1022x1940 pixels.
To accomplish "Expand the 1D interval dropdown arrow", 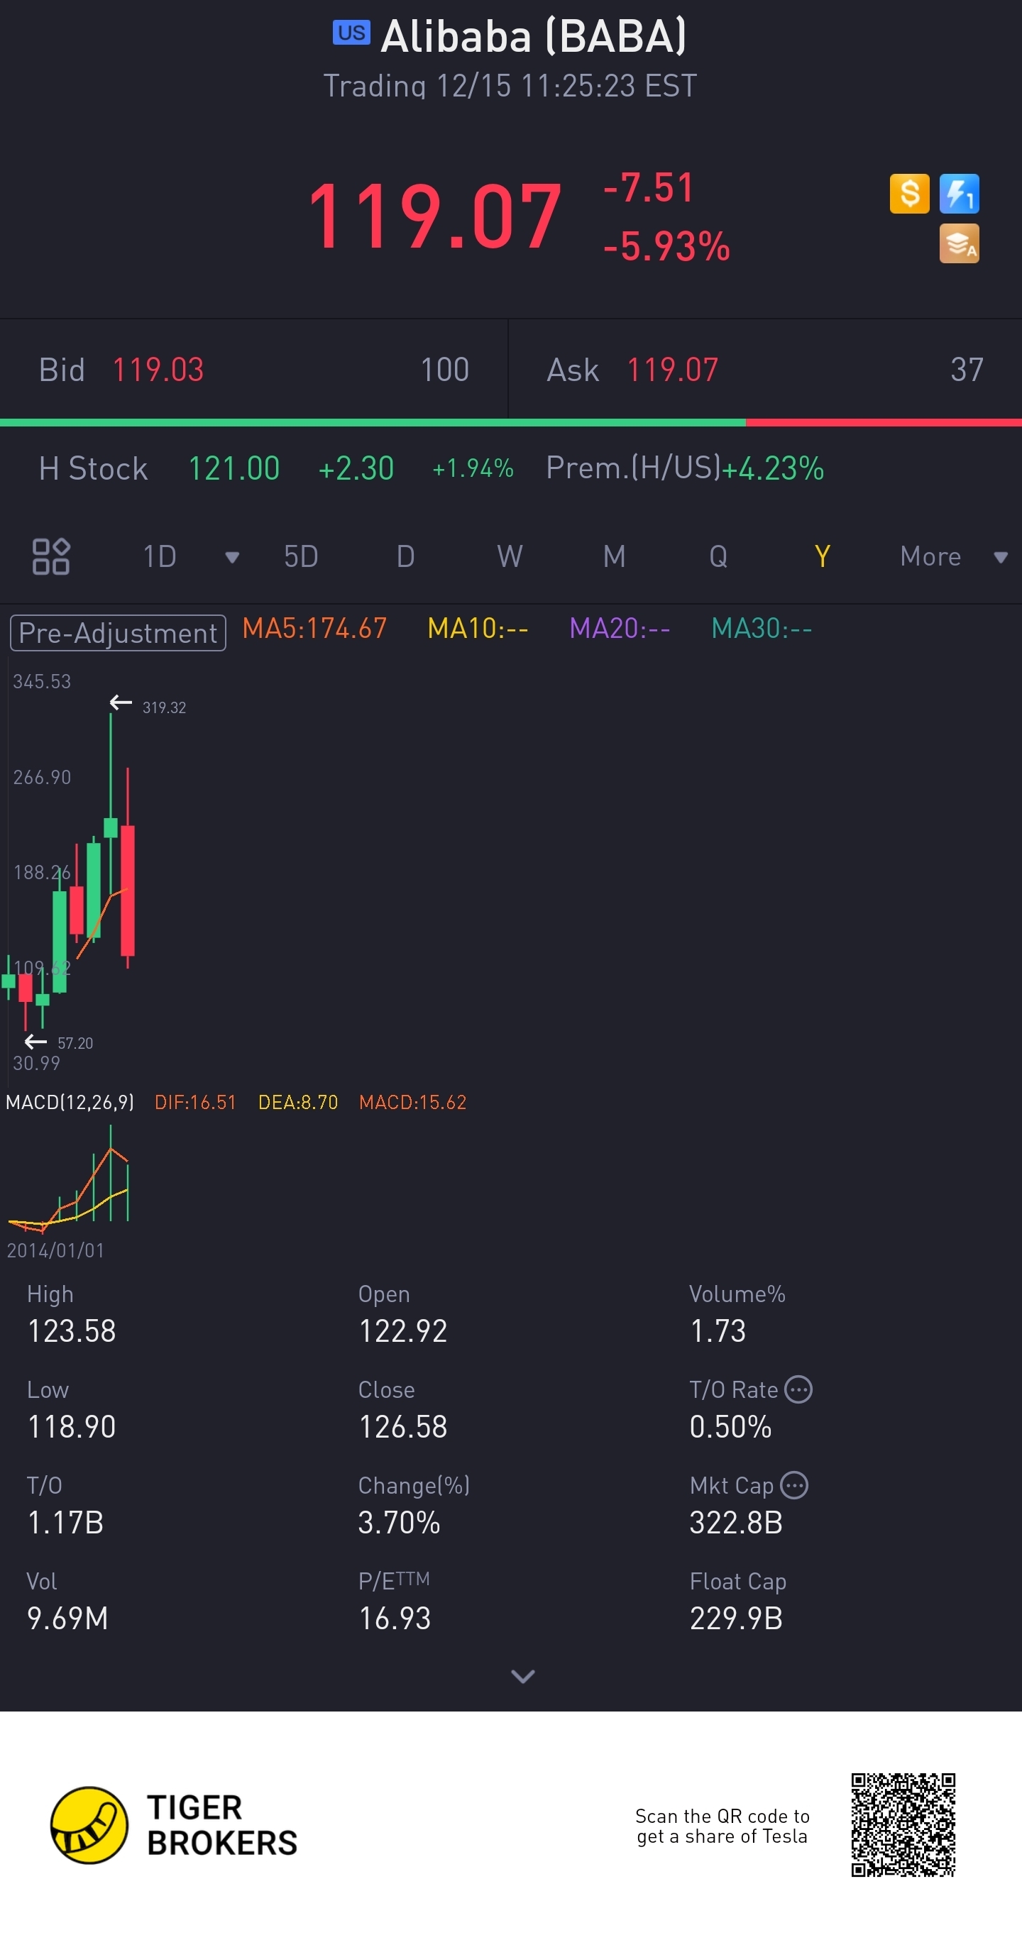I will point(232,557).
